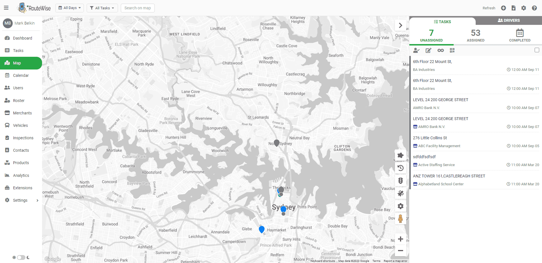Image resolution: width=542 pixels, height=263 pixels.
Task: Open the All Days filter dropdown
Action: [69, 8]
